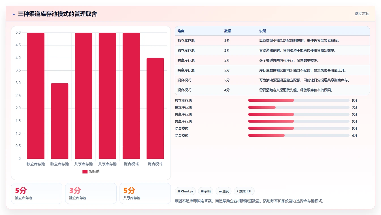Click the 维度 table column header
The image size is (381, 215).
tap(181, 31)
